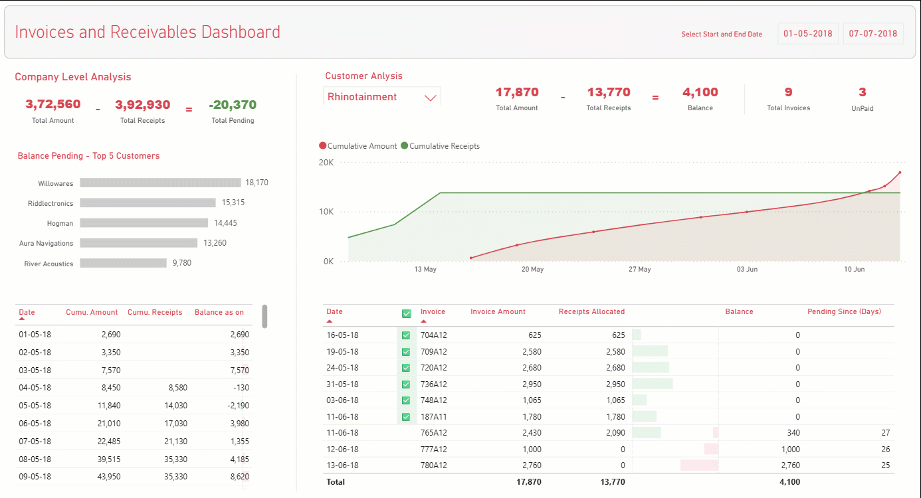Select the Aura Navigations bar
This screenshot has height=498, width=921.
click(x=138, y=243)
